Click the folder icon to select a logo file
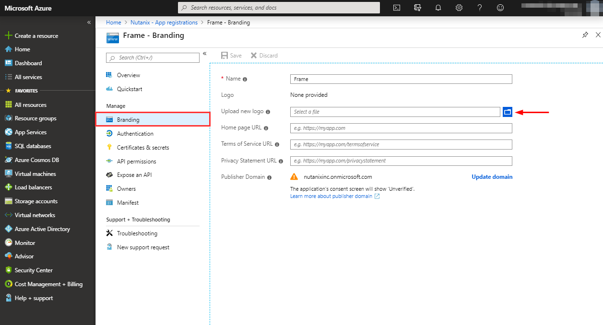This screenshot has width=603, height=325. pos(507,112)
